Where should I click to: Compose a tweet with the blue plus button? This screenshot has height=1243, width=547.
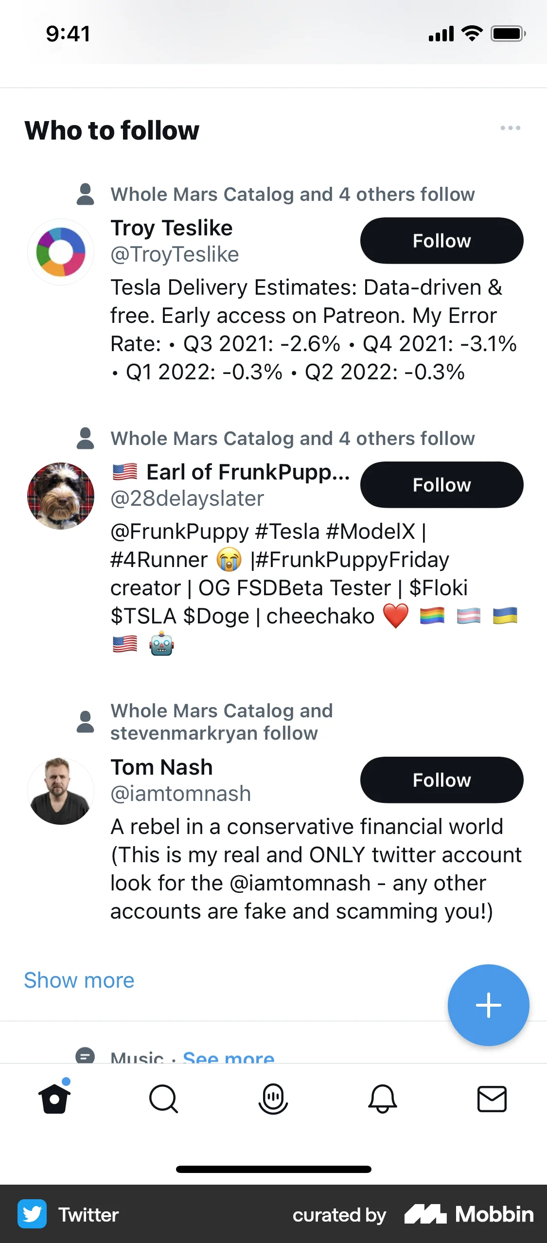click(x=488, y=1005)
